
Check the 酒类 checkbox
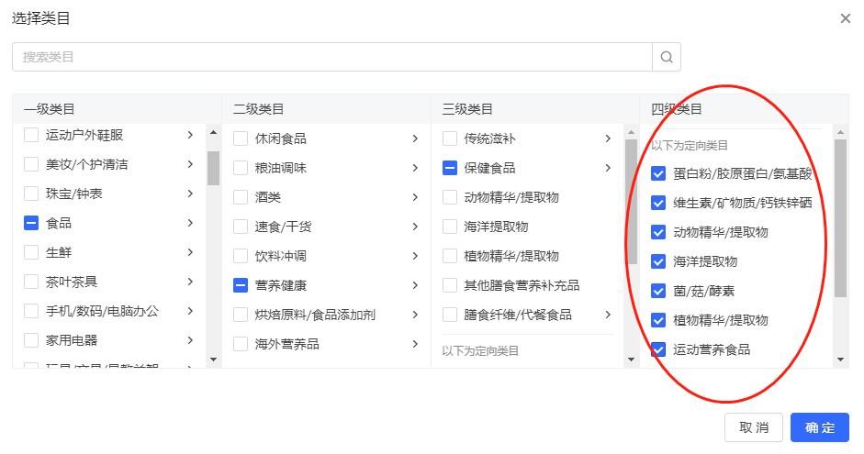[x=241, y=197]
